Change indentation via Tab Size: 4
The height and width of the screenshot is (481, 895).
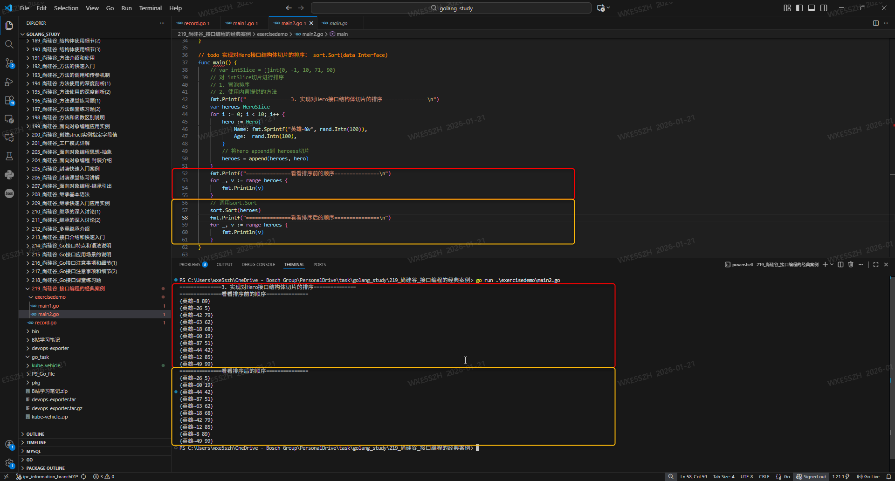pyautogui.click(x=723, y=477)
